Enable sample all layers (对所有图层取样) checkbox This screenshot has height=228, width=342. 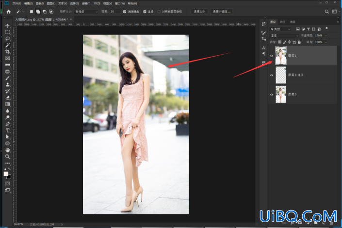(159, 12)
